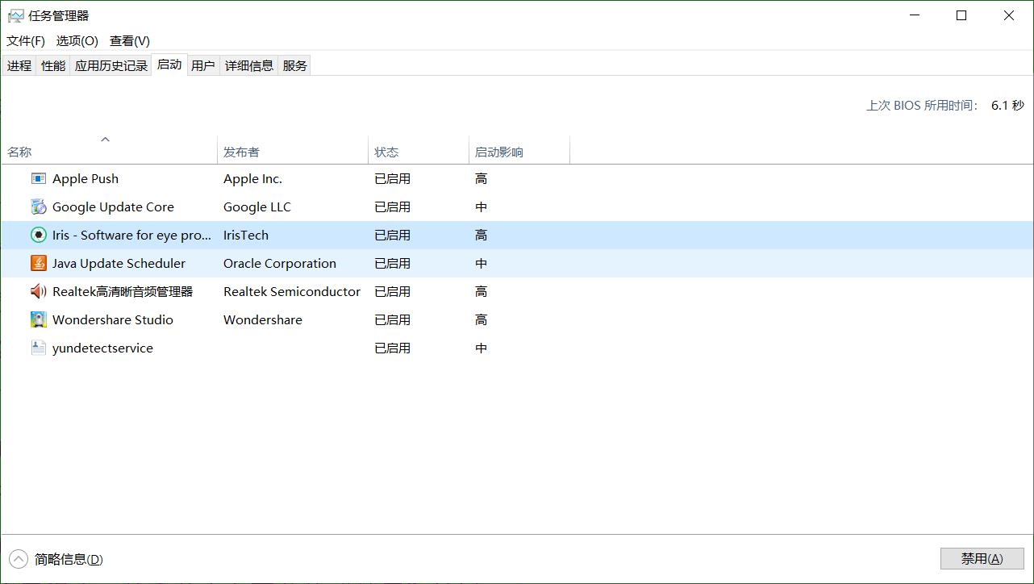Toggle sort order using the 名称 column arrow
Viewport: 1034px width, 584px height.
105,139
